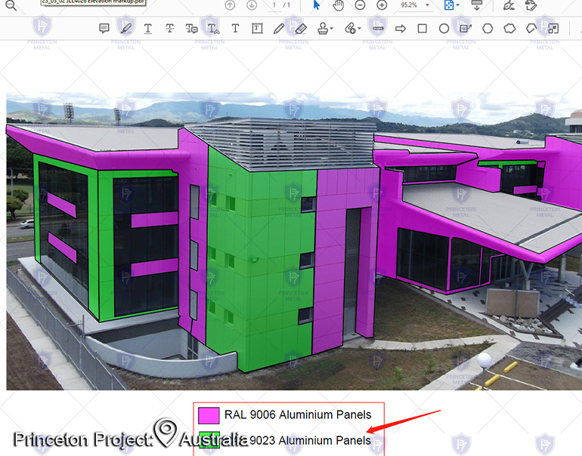Click the "9023 Aluminium Panels" legend text

coord(311,440)
